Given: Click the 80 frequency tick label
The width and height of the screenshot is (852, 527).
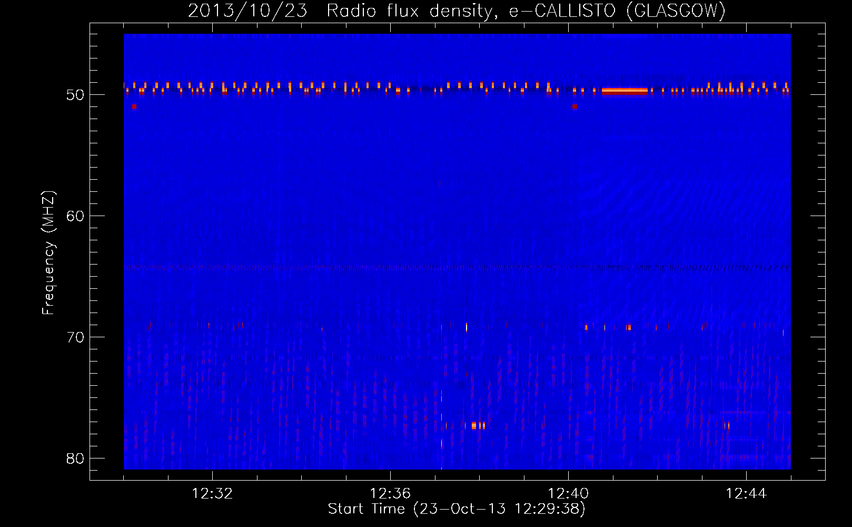Looking at the screenshot, I should pyautogui.click(x=75, y=458).
